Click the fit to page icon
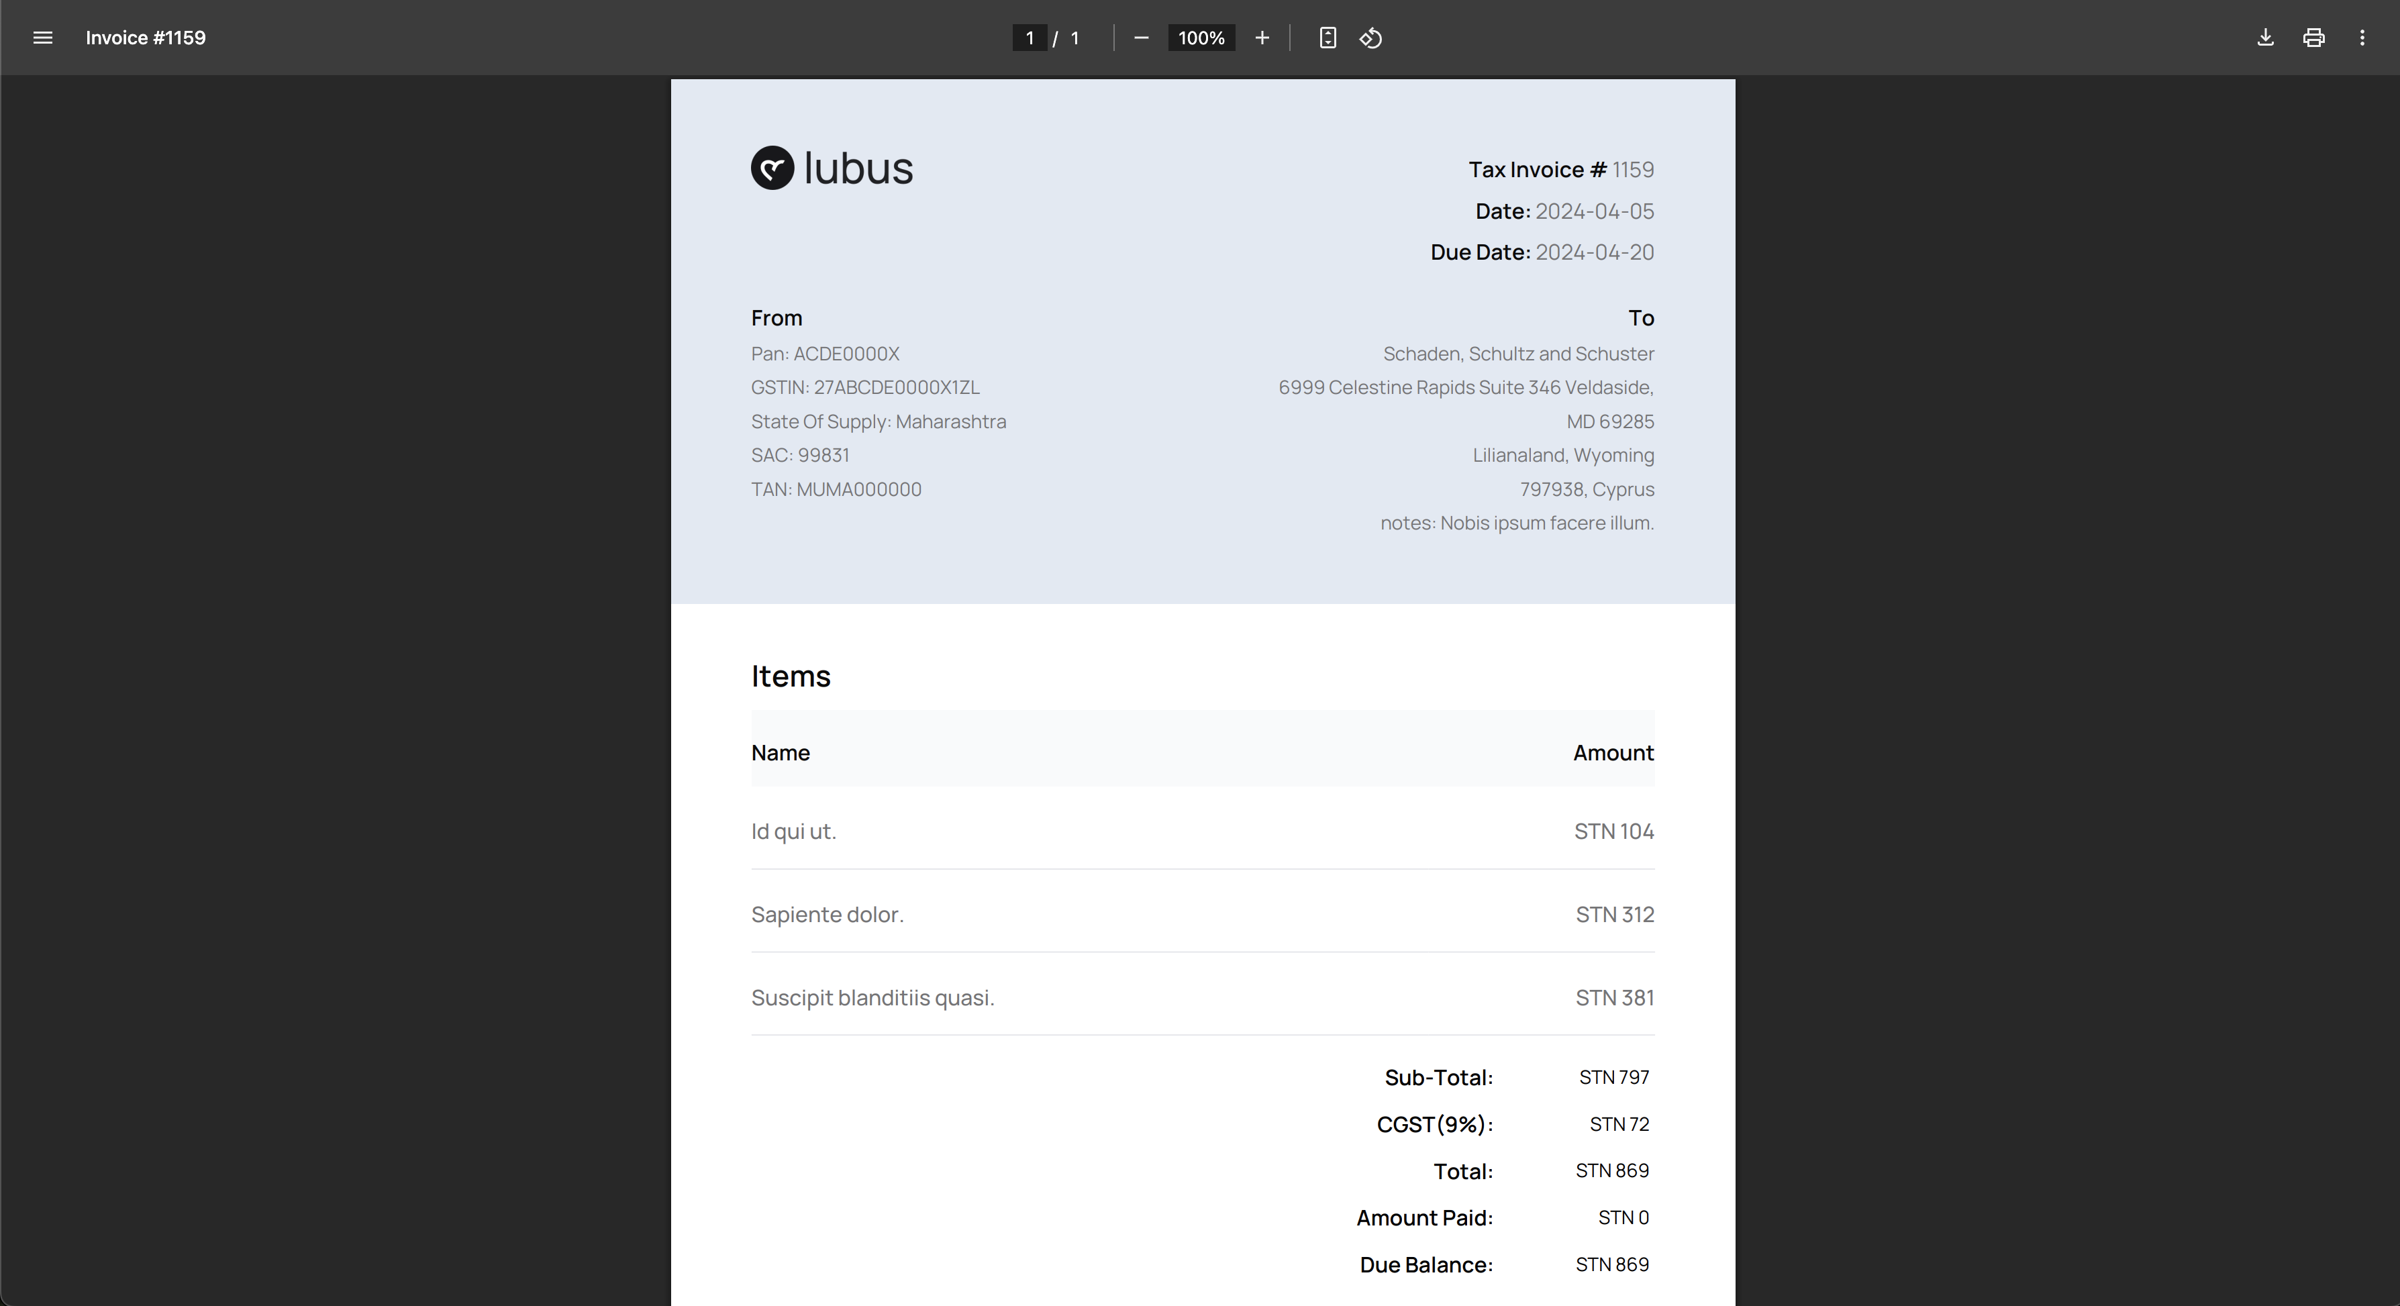Screen dimensions: 2400x1306 1328,38
